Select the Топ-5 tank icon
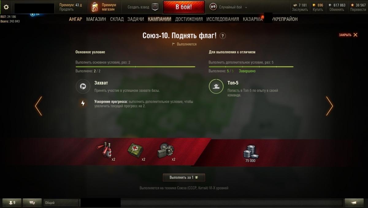Viewport: 368px width, 208px height. coord(216,87)
